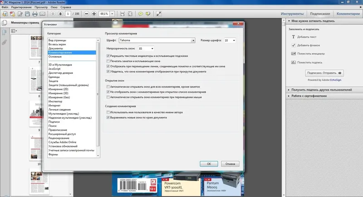Confirm settings with the OK button

(x=209, y=164)
